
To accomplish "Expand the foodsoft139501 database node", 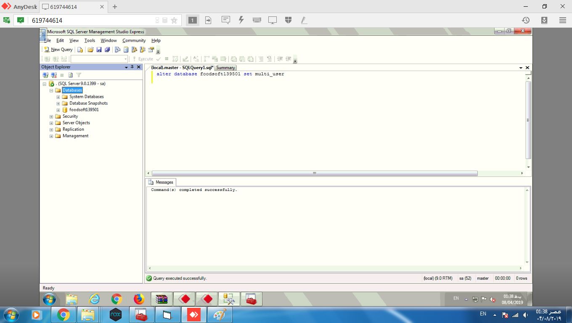I will (58, 110).
